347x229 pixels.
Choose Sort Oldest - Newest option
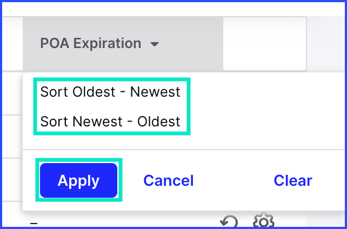[x=110, y=92]
